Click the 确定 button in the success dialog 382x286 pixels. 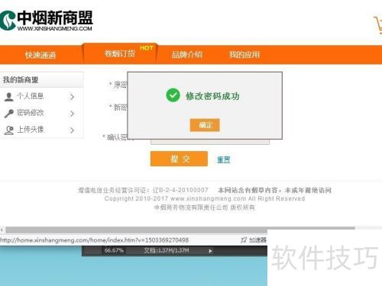point(205,125)
